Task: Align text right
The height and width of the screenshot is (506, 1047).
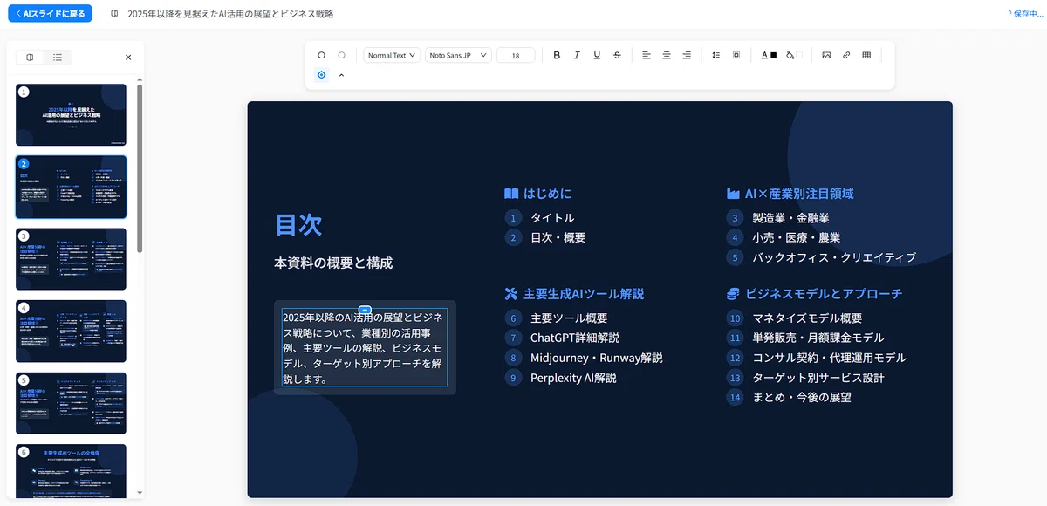Action: pyautogui.click(x=687, y=55)
